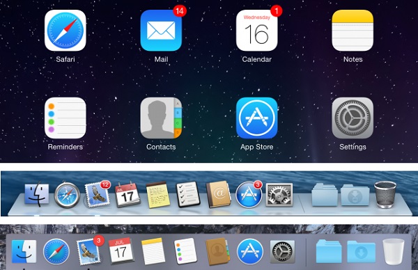Click the Calendar label text
The width and height of the screenshot is (418, 270).
(x=256, y=59)
